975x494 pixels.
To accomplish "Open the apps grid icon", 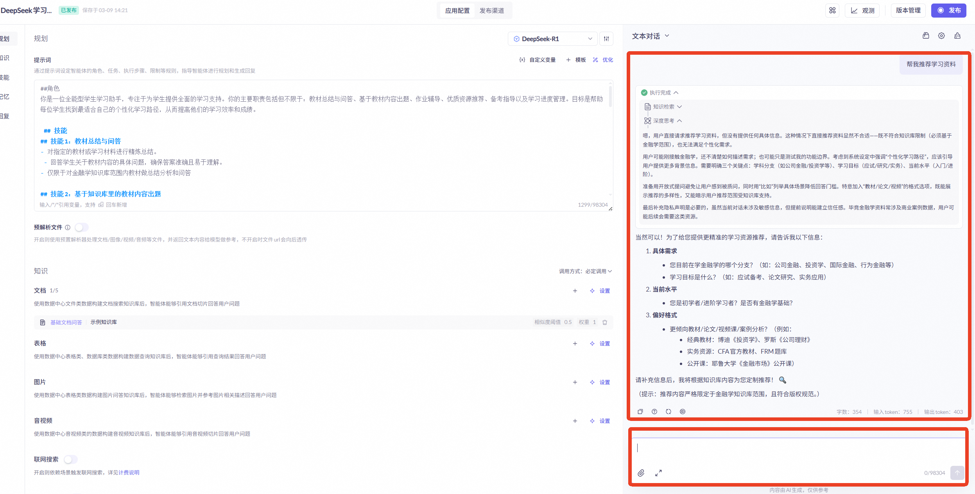I will click(x=832, y=11).
